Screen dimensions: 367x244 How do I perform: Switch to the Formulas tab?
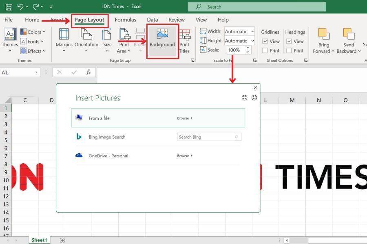tap(126, 20)
